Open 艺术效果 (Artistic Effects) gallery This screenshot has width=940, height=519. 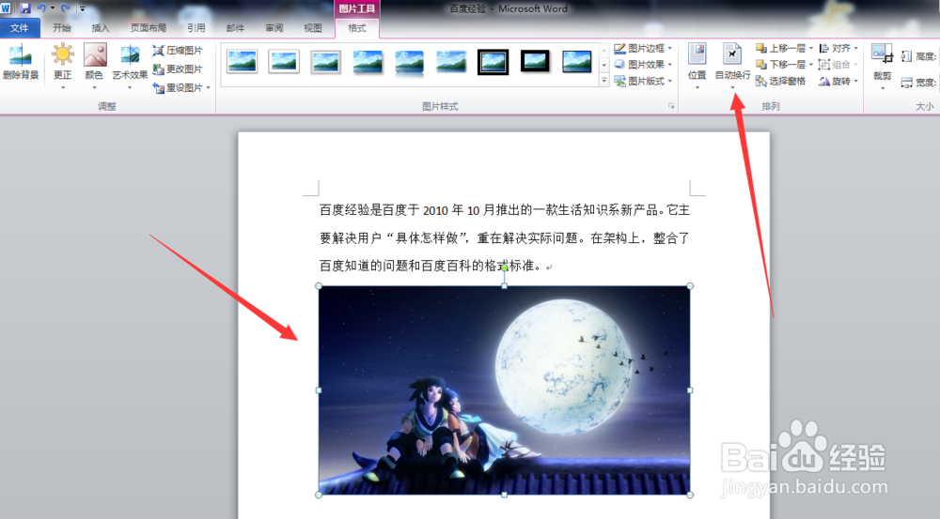[130, 66]
